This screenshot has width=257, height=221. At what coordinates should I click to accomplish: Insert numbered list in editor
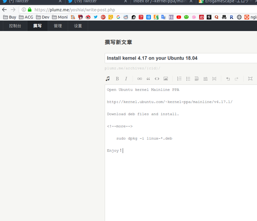point(179,79)
